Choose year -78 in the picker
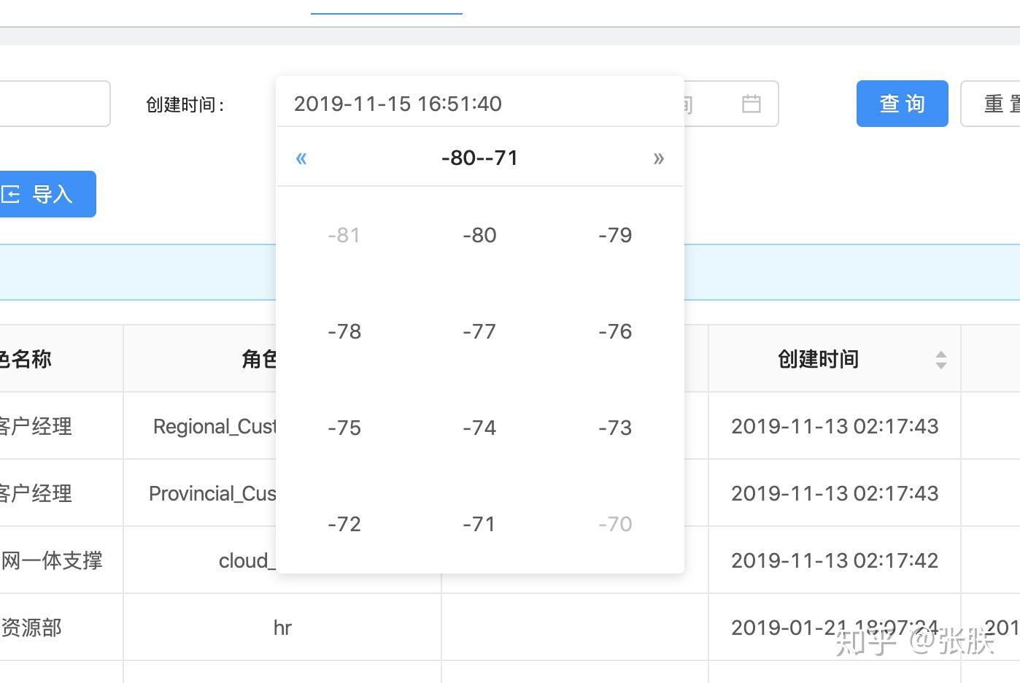Viewport: 1020px width, 683px height. coord(344,331)
